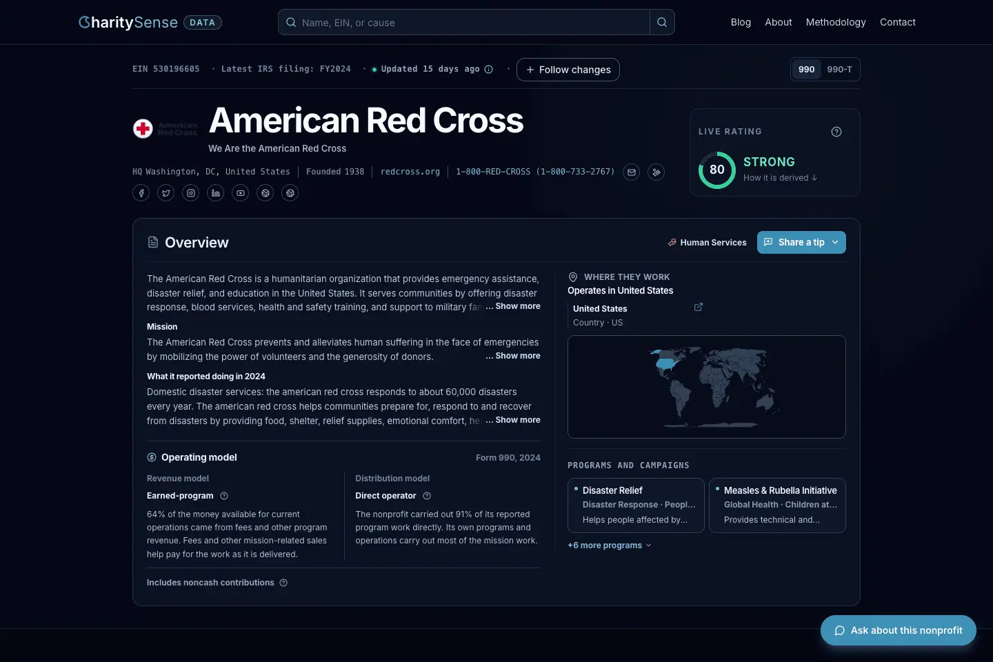Click the Human Services category tag
The image size is (993, 662).
[708, 243]
